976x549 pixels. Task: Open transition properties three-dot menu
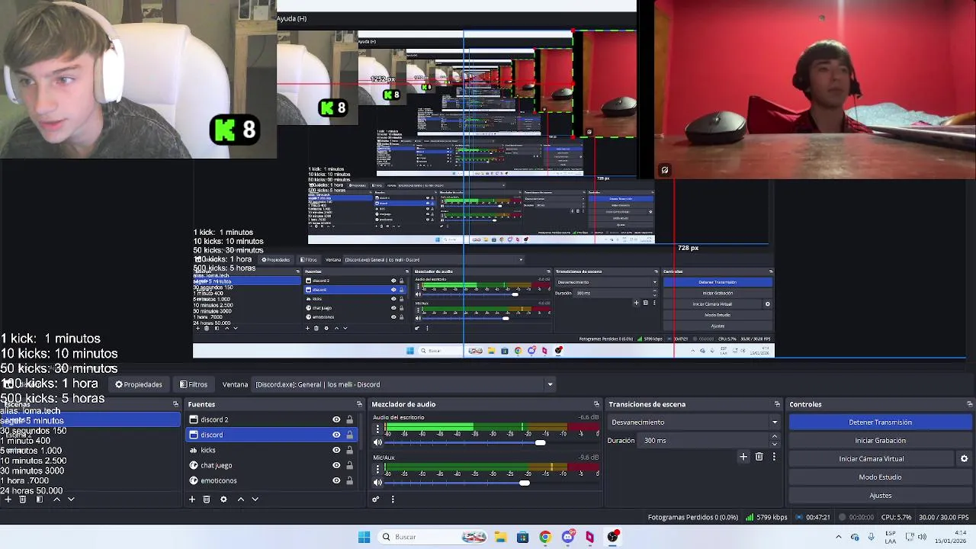(774, 457)
